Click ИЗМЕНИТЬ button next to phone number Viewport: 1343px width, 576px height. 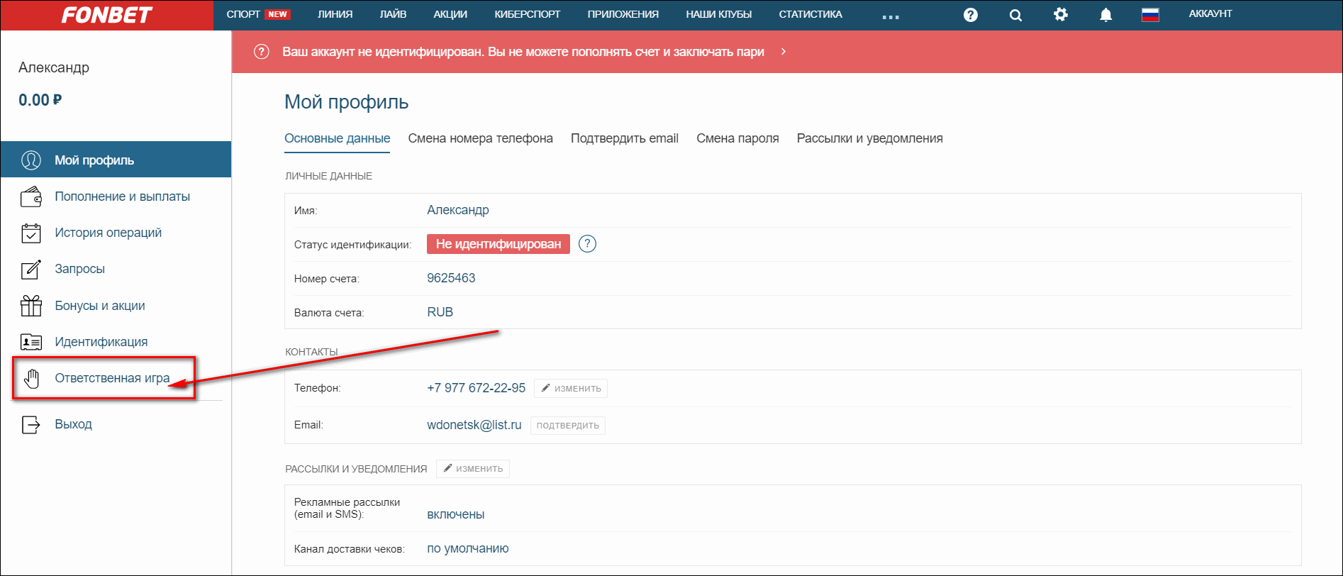[x=571, y=389]
